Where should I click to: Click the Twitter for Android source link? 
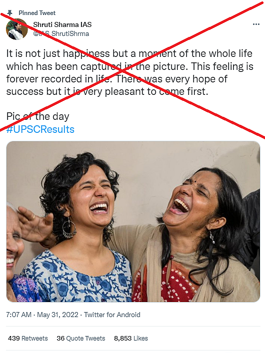coord(112,315)
